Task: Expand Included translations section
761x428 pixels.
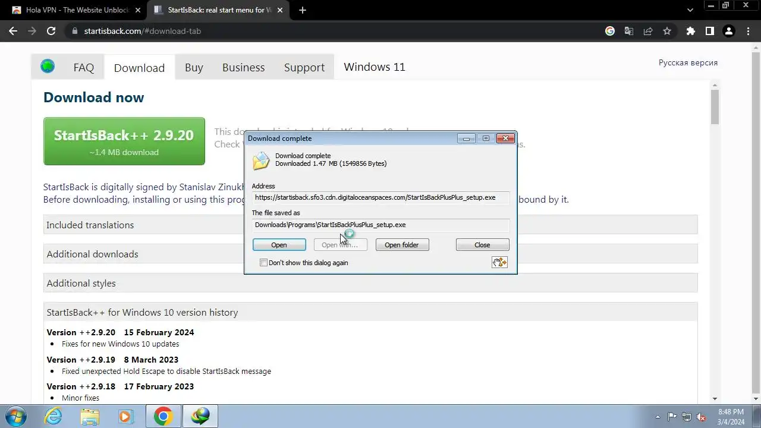Action: tap(370, 225)
